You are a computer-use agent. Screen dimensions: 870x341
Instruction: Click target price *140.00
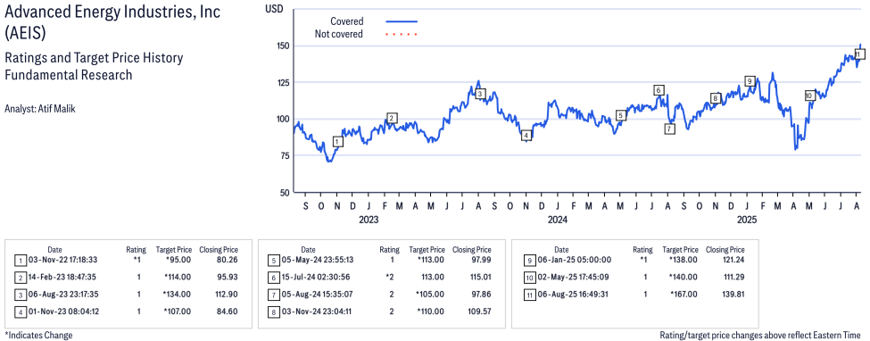pos(684,277)
